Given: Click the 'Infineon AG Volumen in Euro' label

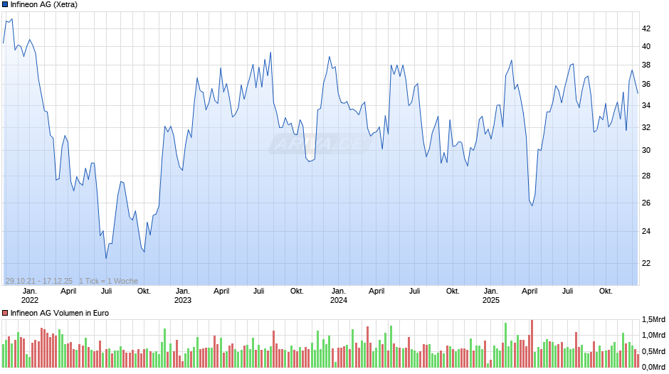Looking at the screenshot, I should click(60, 313).
